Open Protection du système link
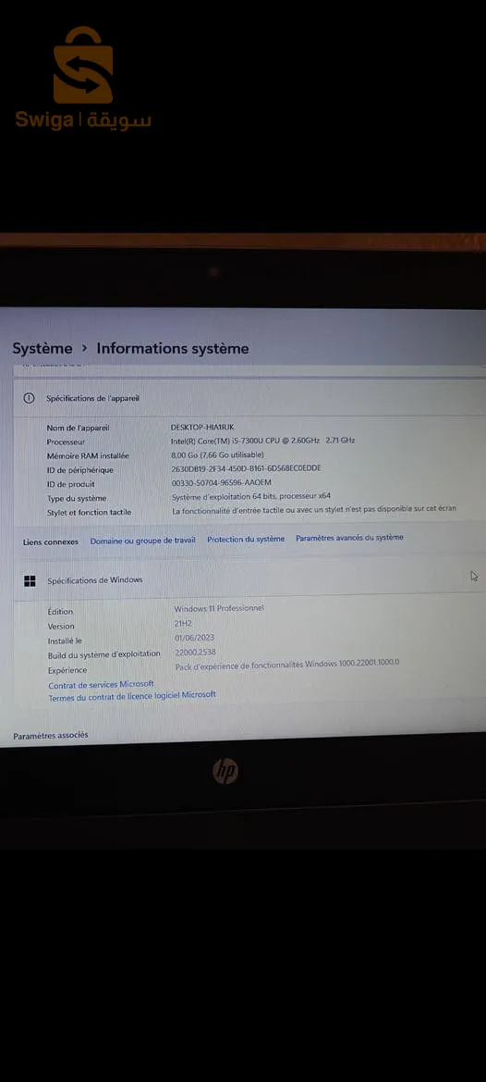Screen dimensions: 486x1082 pos(246,539)
